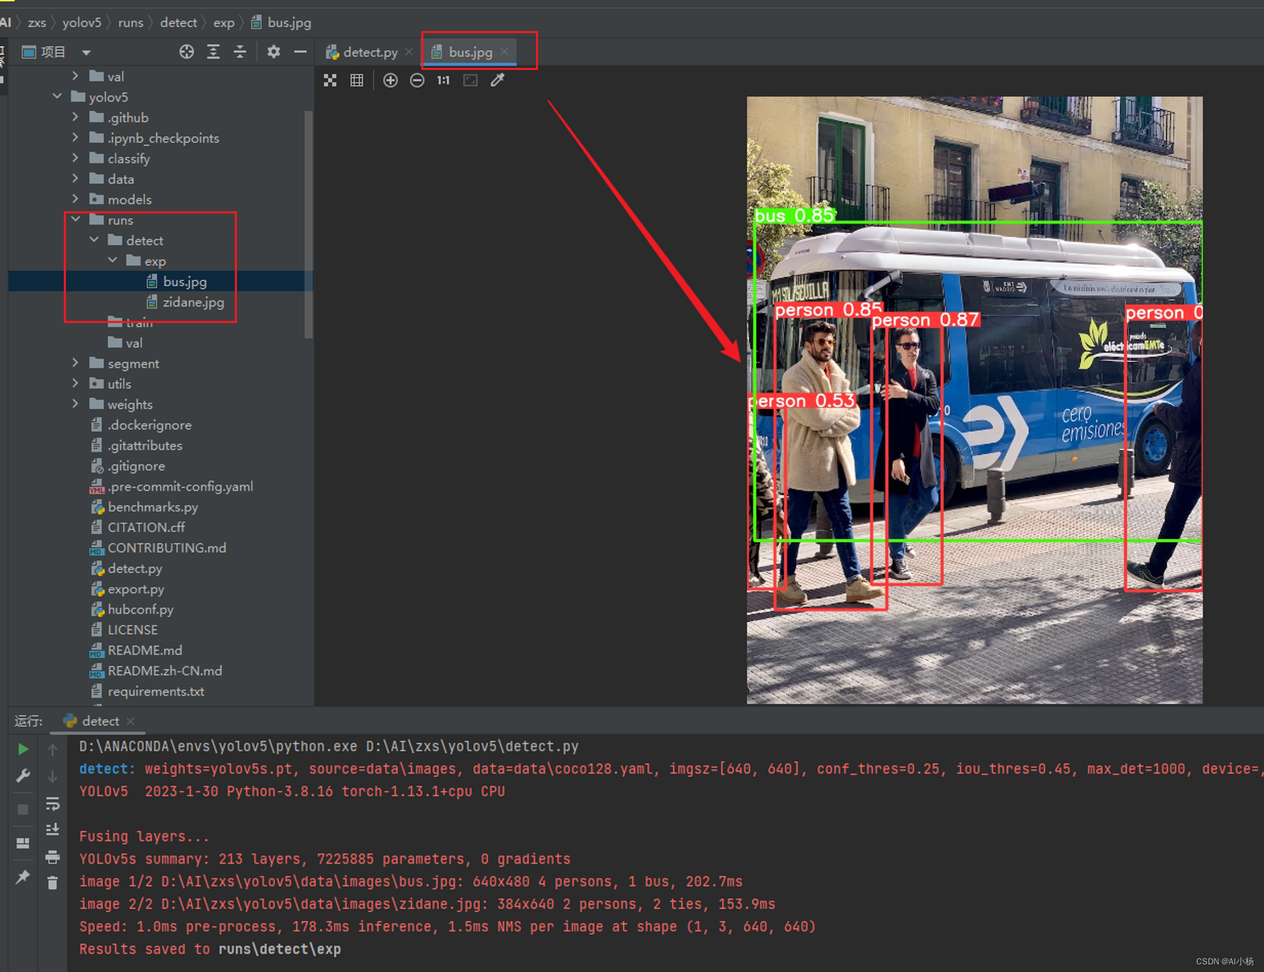The height and width of the screenshot is (972, 1264).
Task: Open zidane.jpg file in file tree
Action: (192, 301)
